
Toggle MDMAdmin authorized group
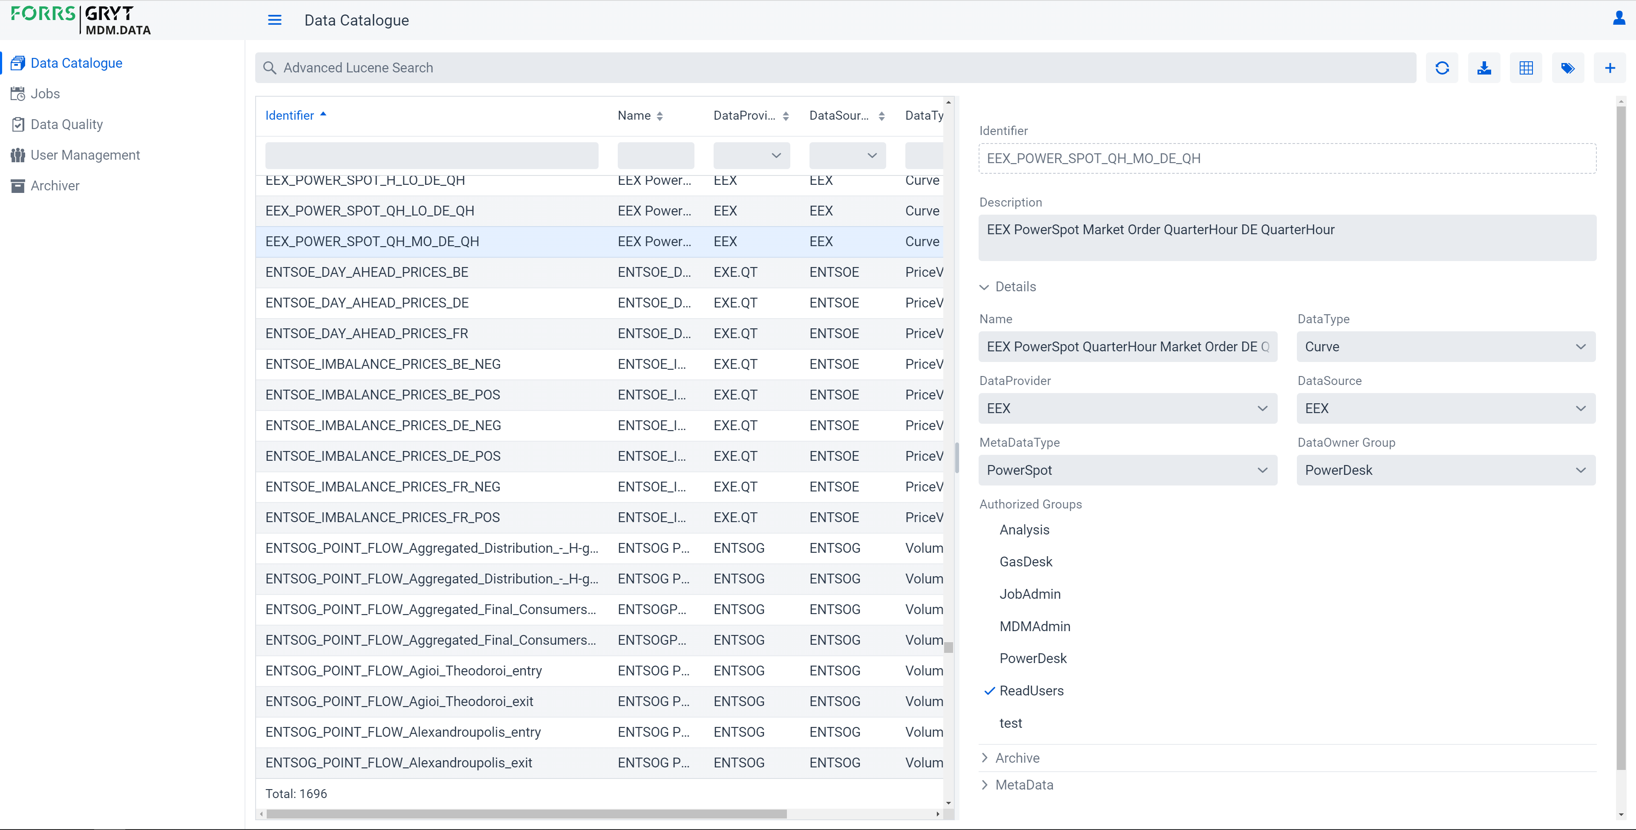1034,626
